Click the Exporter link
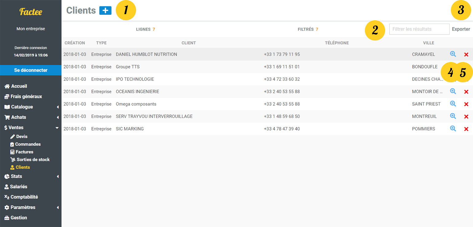The image size is (473, 227). pyautogui.click(x=461, y=29)
